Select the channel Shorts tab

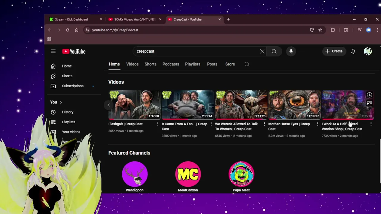click(x=151, y=64)
